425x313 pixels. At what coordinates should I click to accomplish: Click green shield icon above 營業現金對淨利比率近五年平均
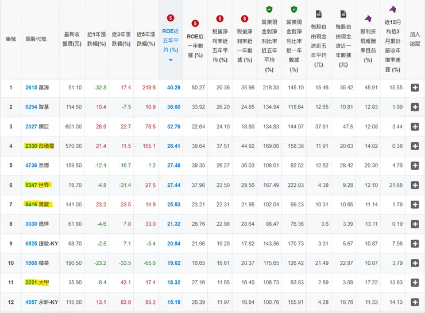coord(269,10)
